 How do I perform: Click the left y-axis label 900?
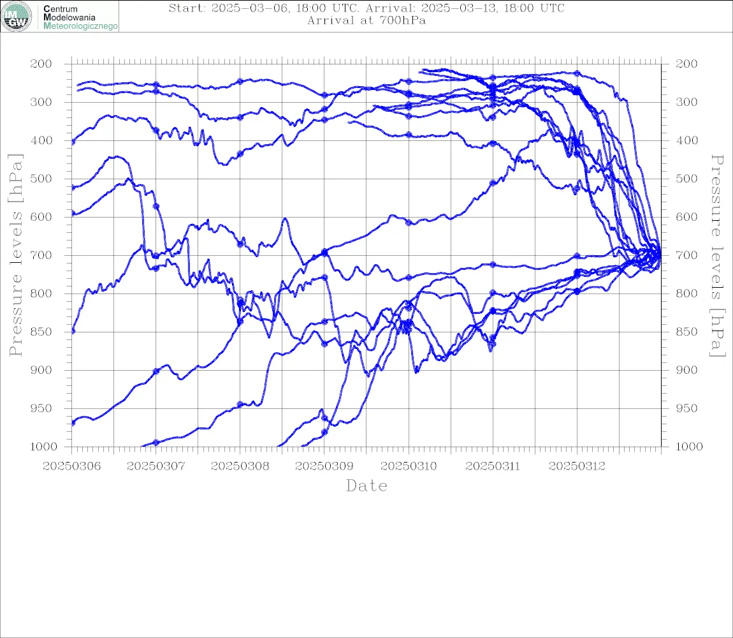tap(41, 370)
